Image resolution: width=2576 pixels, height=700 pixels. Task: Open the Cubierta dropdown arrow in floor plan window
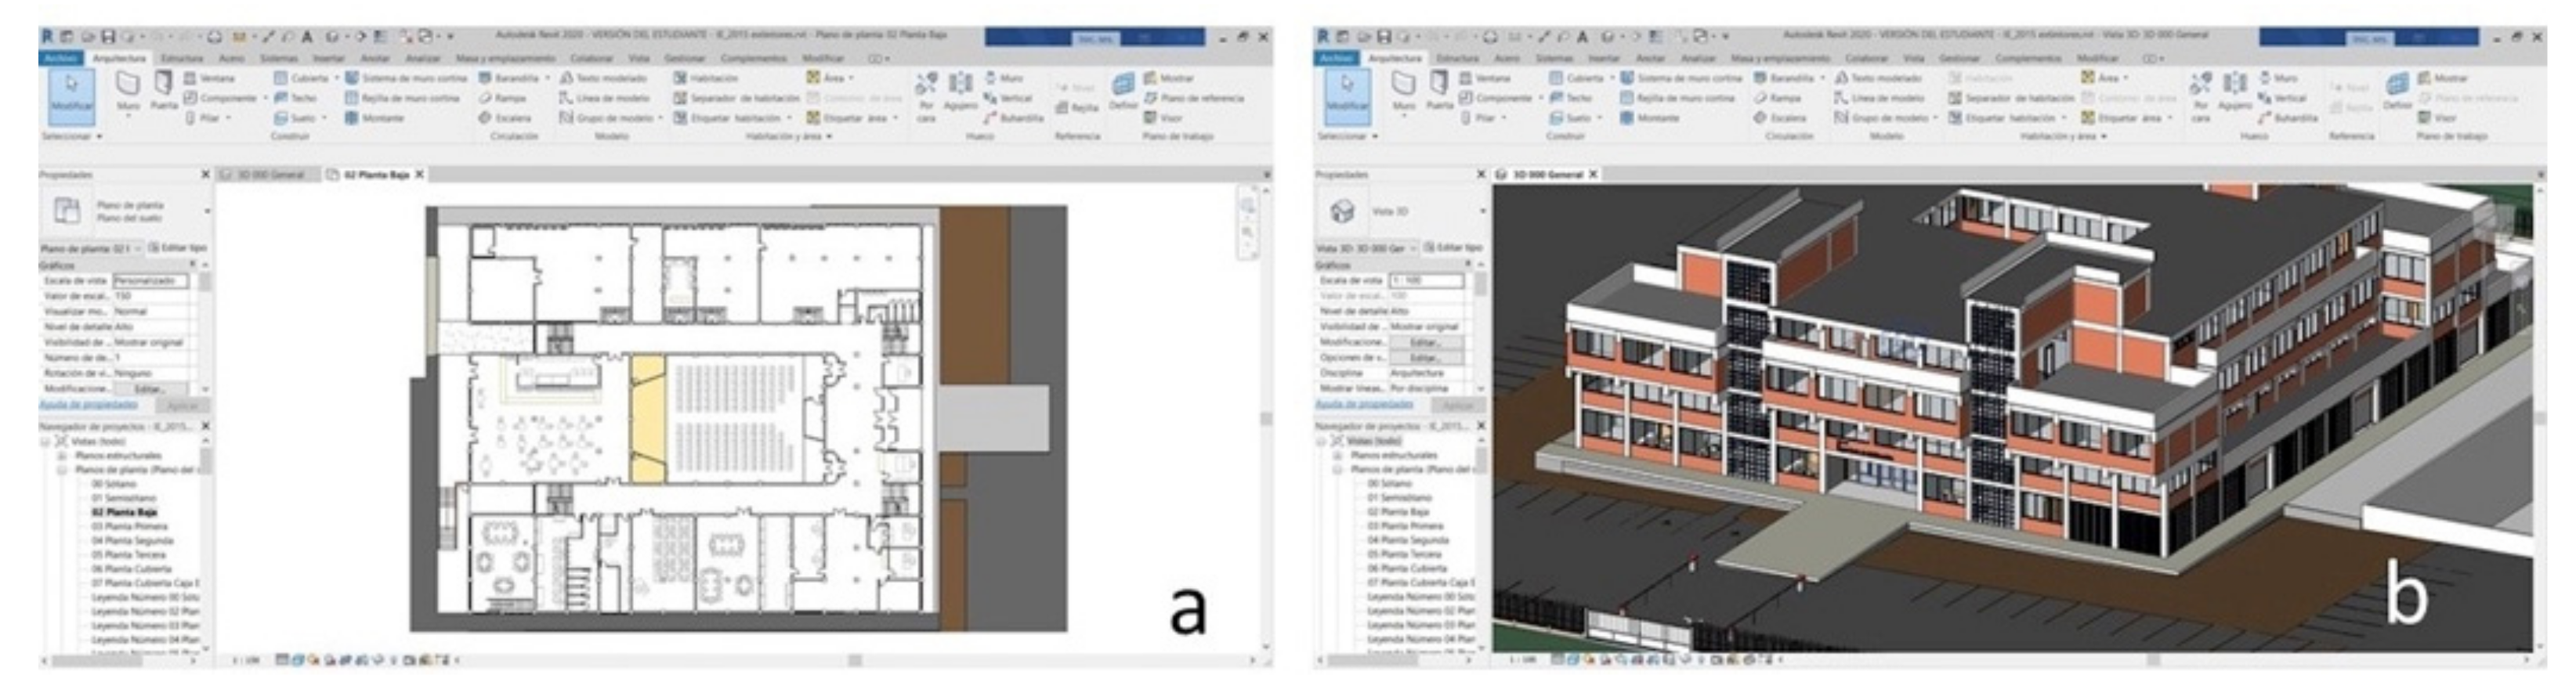[337, 78]
